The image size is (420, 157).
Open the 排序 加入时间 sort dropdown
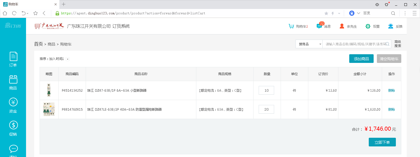68,59
